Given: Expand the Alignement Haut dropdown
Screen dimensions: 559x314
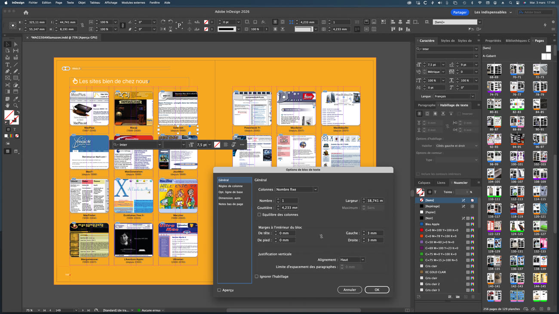Looking at the screenshot, I should [352, 260].
